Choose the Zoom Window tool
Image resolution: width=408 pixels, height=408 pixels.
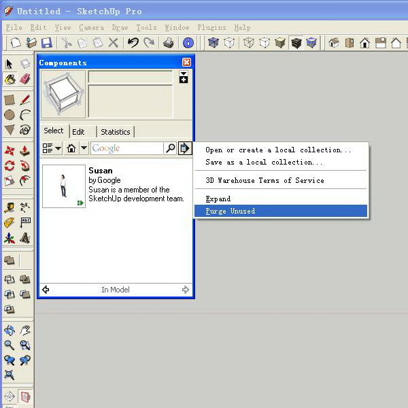click(x=25, y=345)
